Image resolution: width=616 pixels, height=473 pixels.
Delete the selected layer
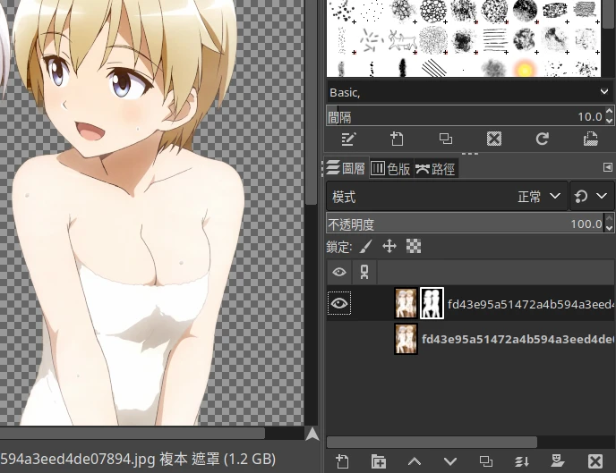[x=595, y=461]
